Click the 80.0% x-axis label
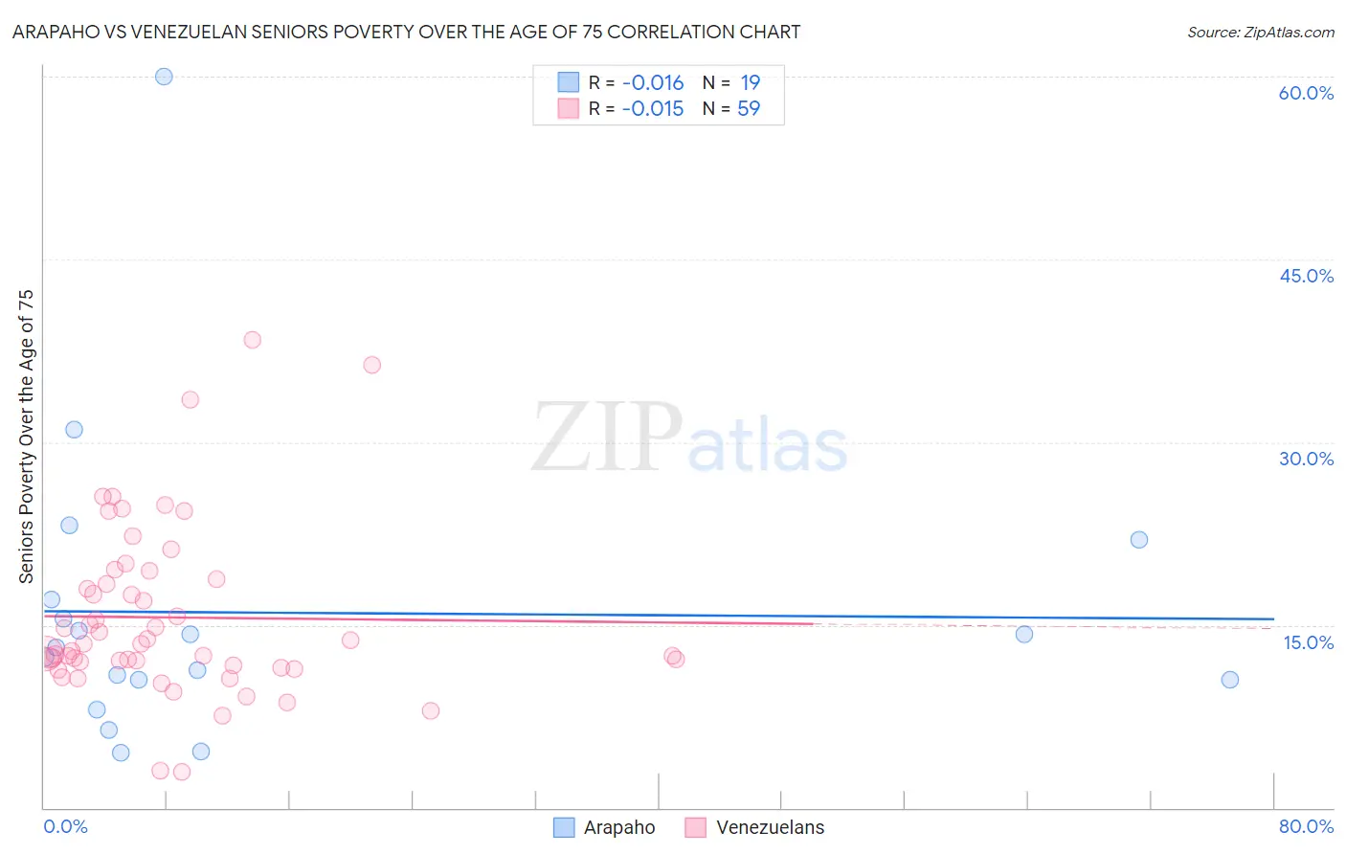This screenshot has height=854, width=1346. 1306,826
